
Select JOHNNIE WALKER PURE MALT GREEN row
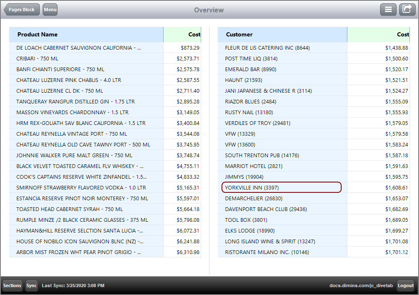[x=83, y=155]
